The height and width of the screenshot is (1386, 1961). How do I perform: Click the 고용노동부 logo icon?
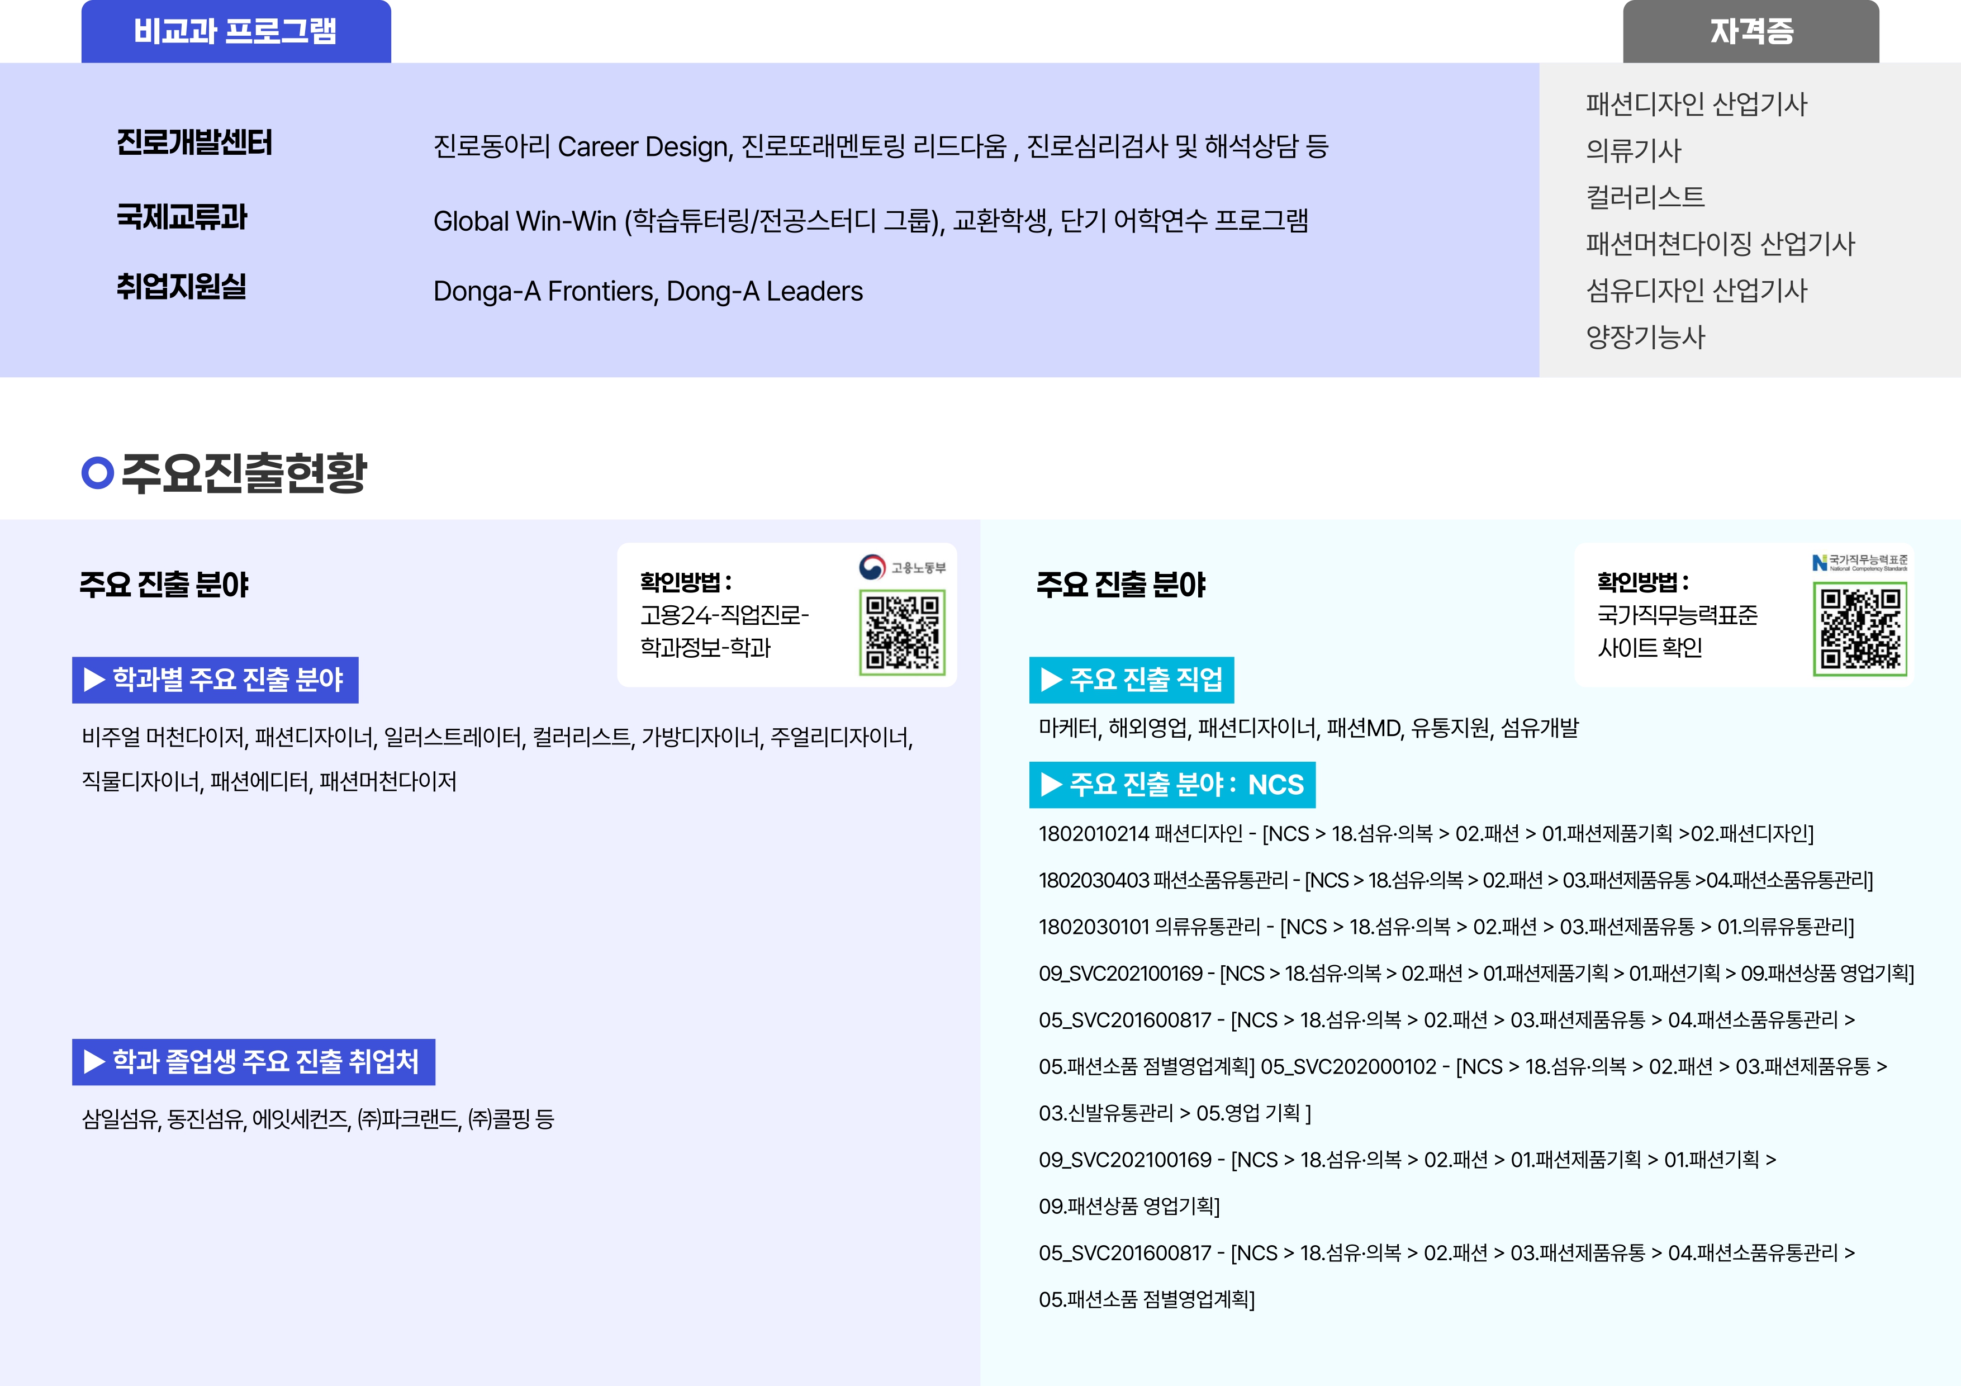tap(872, 567)
